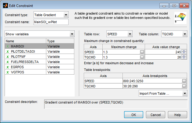Open editor button for SPEED maximum change

coord(142,52)
